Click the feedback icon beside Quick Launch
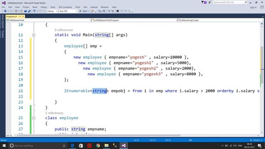This screenshot has height=149, width=265. click(210, 2)
